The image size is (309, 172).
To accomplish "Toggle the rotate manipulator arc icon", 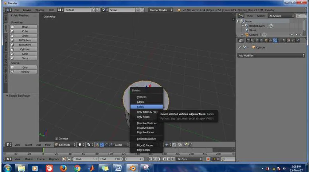I will (x=106, y=145).
